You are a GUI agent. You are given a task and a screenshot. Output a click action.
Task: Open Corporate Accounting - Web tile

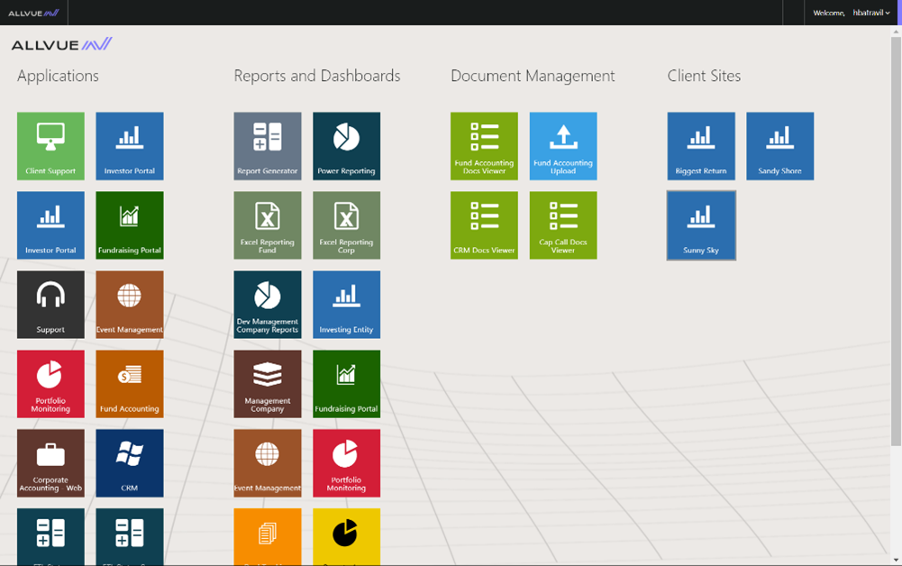point(50,463)
